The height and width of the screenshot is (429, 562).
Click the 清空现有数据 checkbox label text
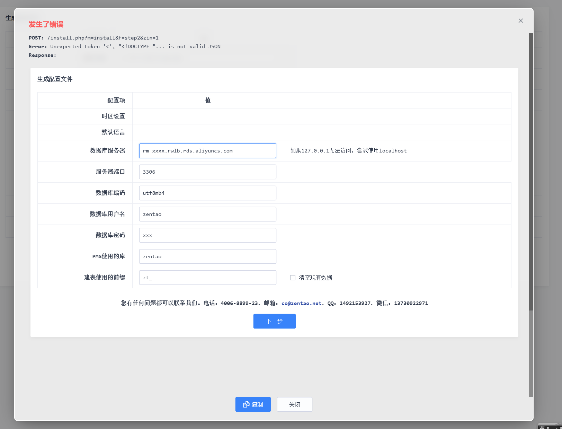coord(315,278)
